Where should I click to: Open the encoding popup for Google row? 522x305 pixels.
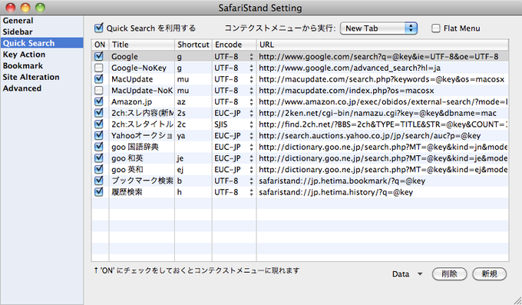pos(234,57)
